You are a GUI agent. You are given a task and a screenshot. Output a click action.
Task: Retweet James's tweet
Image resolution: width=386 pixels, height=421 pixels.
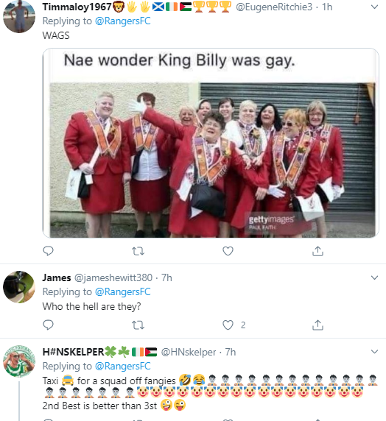(138, 325)
